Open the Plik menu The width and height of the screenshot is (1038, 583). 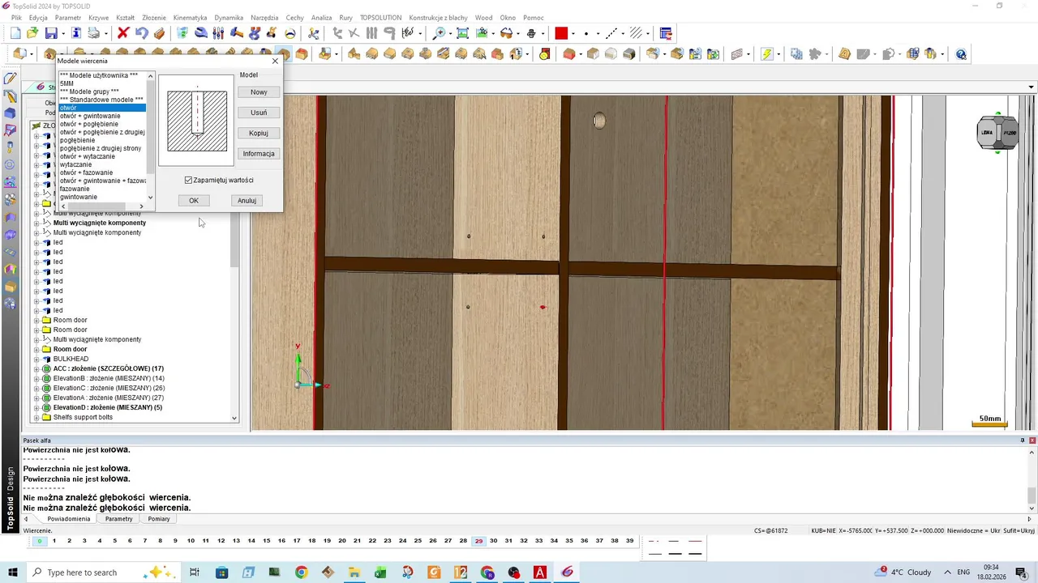[16, 17]
